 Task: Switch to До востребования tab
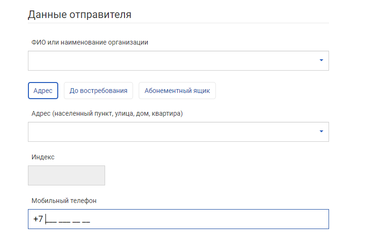pyautogui.click(x=98, y=91)
